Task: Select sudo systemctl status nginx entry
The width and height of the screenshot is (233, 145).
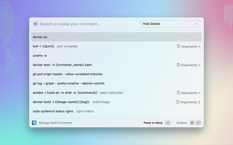Action: click(116, 111)
